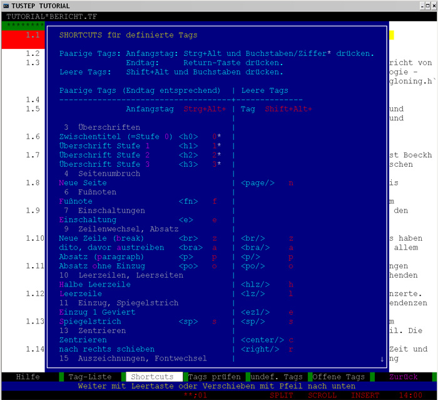
Task: Show the Offene Tags list
Action: coord(339,377)
